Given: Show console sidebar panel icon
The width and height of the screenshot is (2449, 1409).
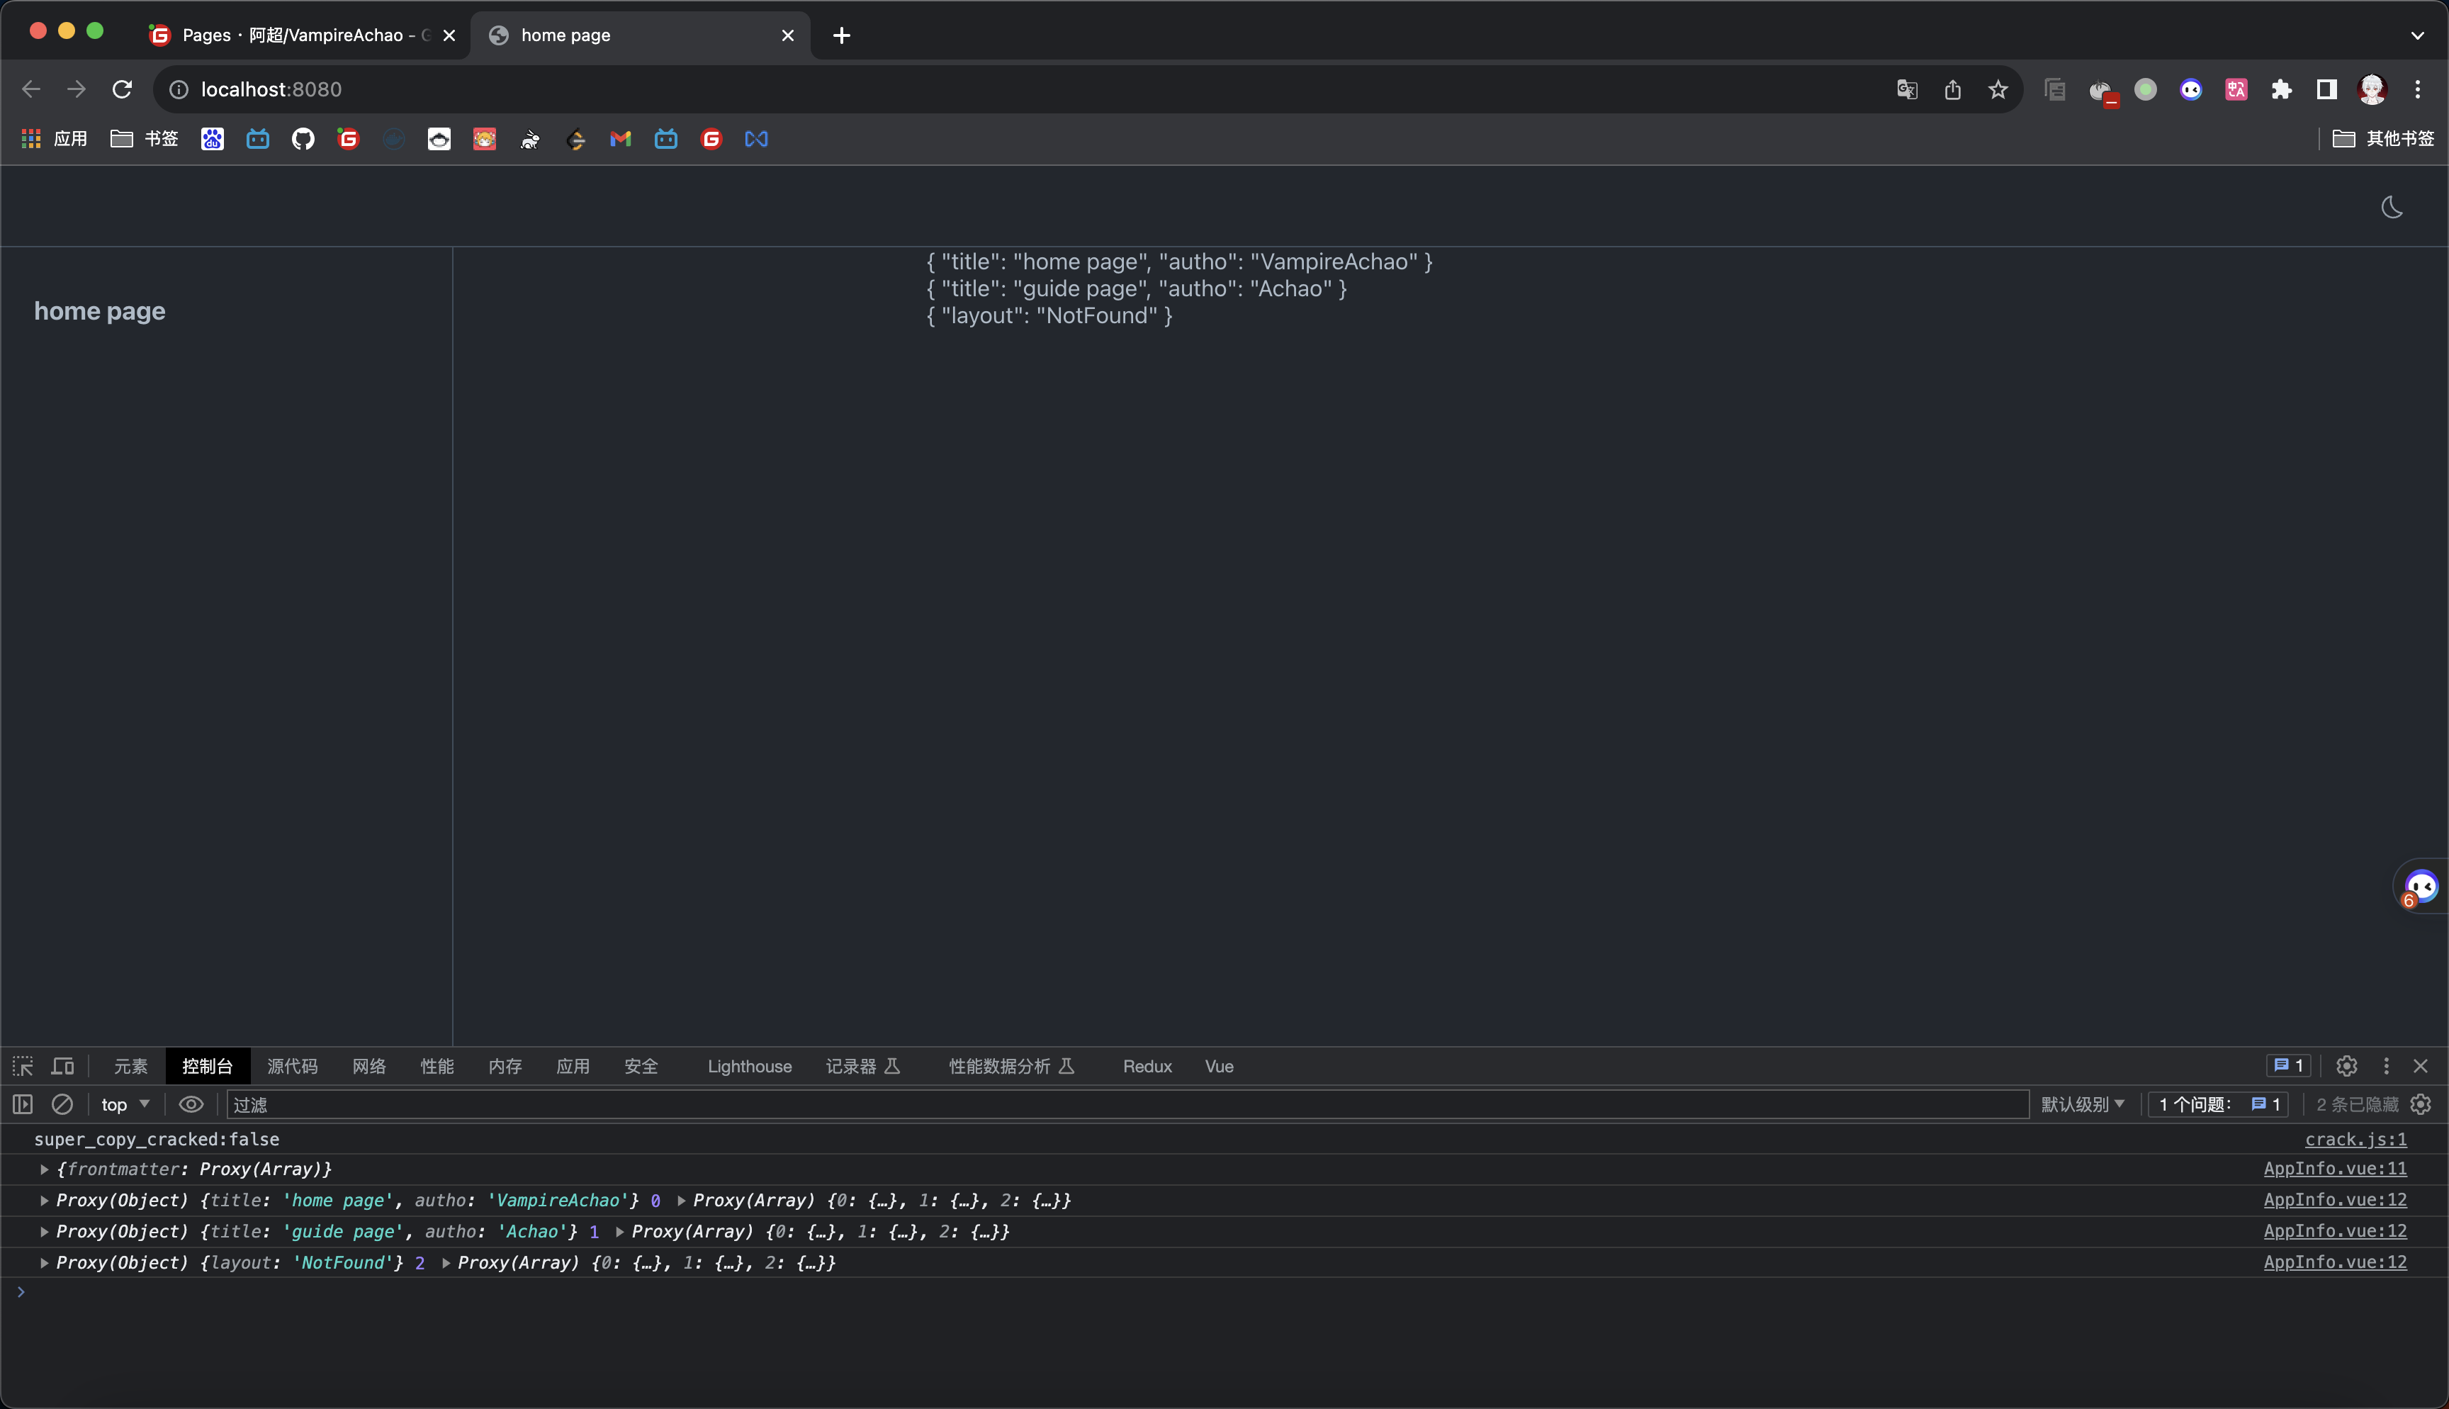Looking at the screenshot, I should click(23, 1104).
